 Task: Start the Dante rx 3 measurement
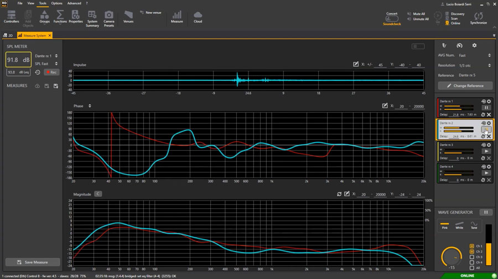point(486,151)
